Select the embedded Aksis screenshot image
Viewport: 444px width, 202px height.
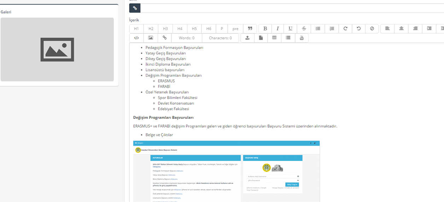[227, 171]
